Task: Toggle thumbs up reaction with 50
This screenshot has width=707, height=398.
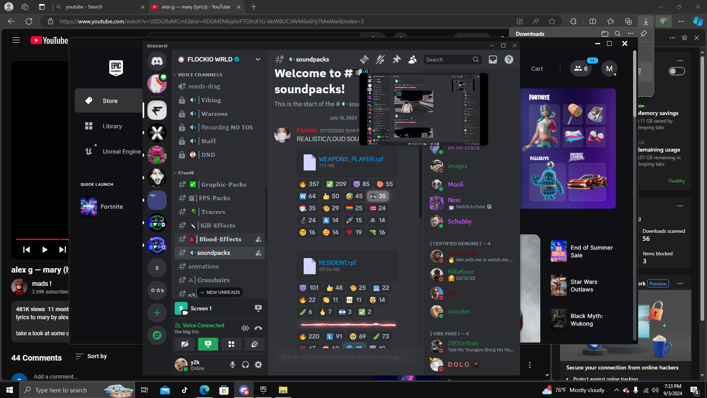Action: point(331,196)
